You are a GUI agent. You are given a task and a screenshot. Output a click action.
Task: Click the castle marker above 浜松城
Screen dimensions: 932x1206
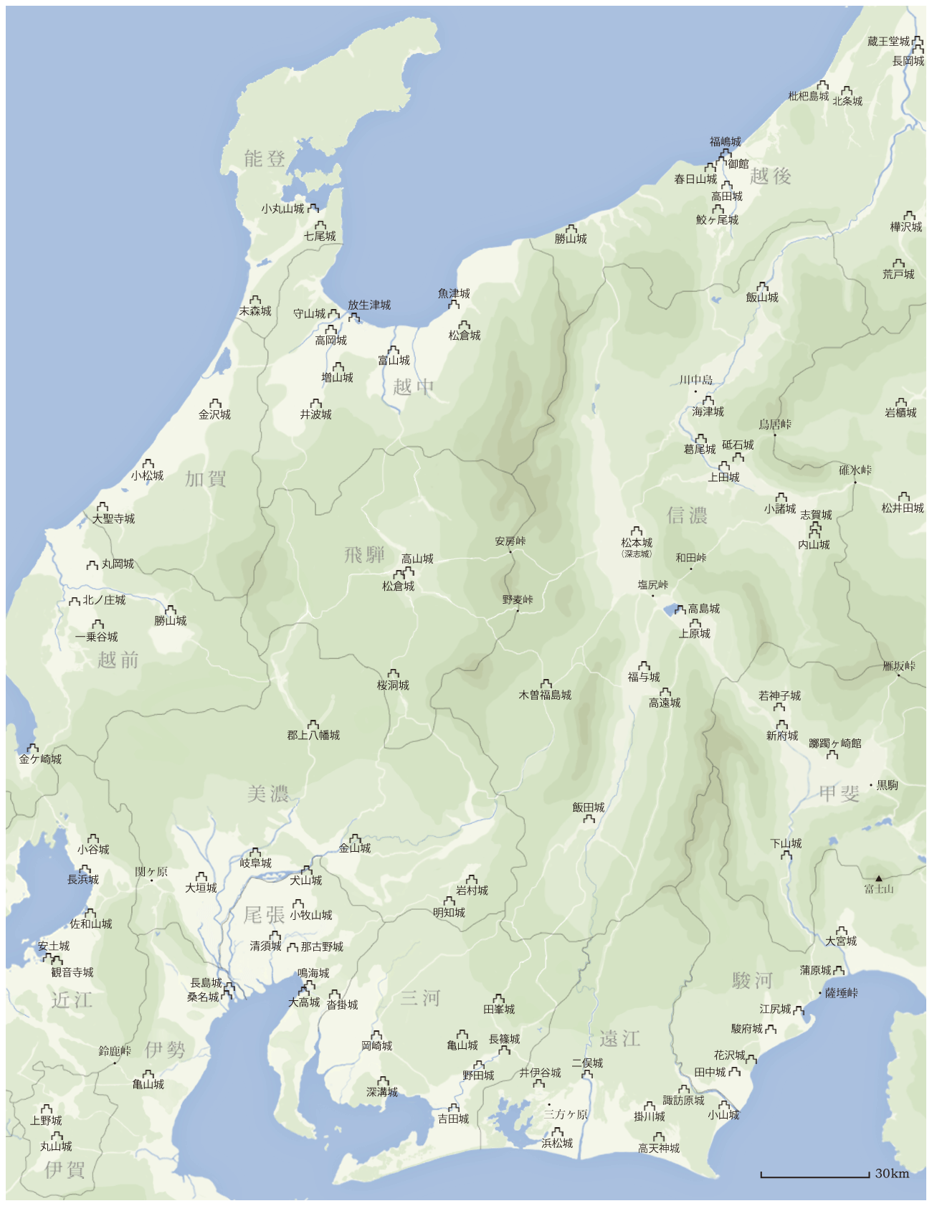(557, 1133)
